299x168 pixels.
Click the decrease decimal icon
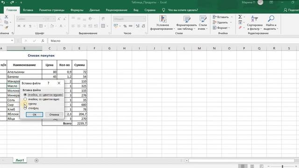pos(143,26)
